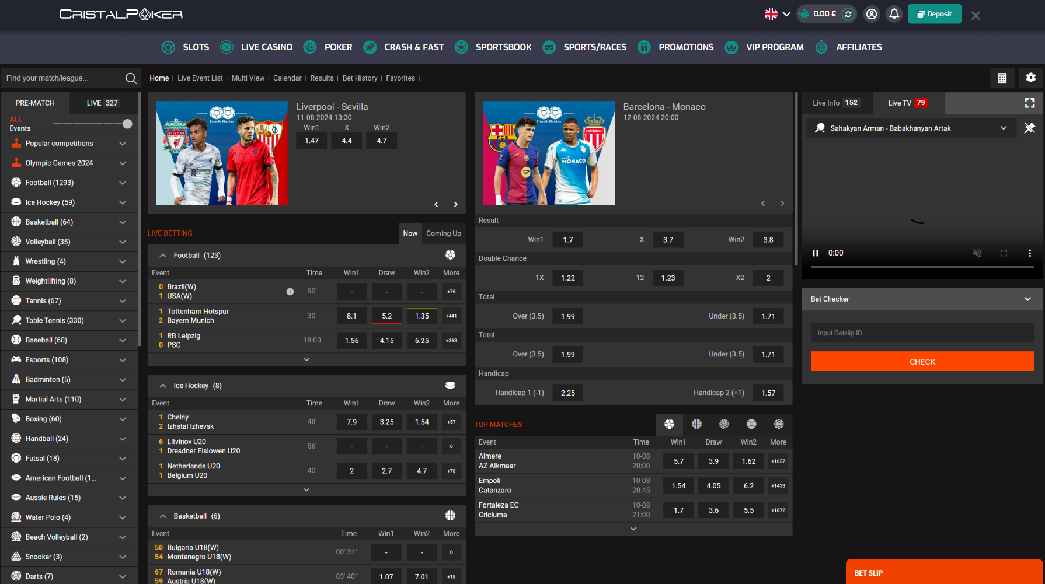Adjust the events time range slider

coord(127,124)
